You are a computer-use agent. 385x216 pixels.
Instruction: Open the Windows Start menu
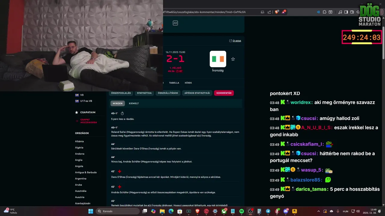(x=91, y=211)
